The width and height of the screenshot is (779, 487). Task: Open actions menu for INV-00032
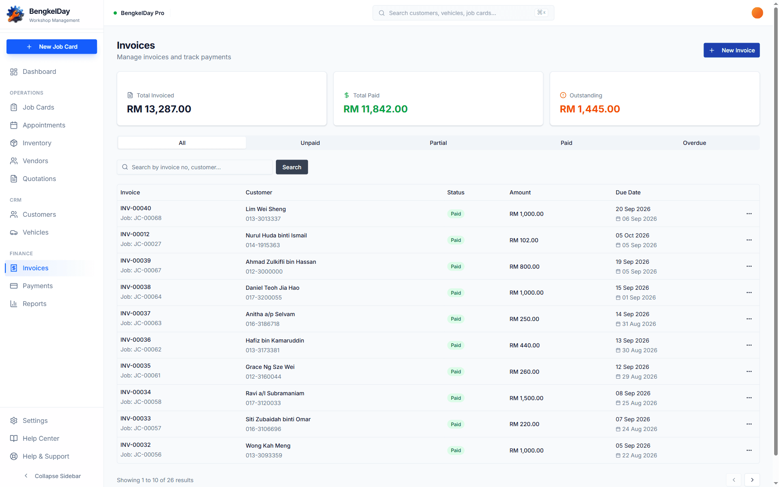(749, 450)
